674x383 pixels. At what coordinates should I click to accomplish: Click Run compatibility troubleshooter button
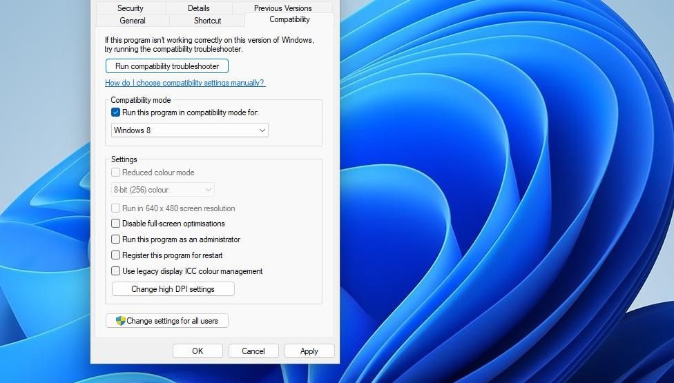click(x=167, y=66)
